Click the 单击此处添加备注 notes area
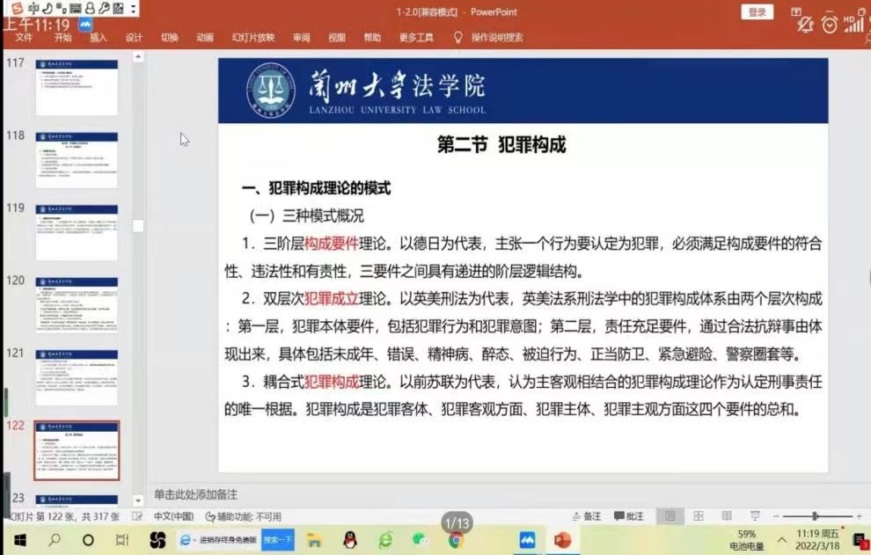The width and height of the screenshot is (871, 555). [x=195, y=494]
